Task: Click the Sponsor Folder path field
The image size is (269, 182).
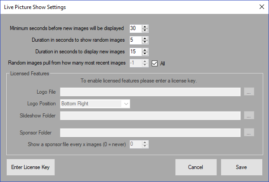Action: click(x=150, y=133)
